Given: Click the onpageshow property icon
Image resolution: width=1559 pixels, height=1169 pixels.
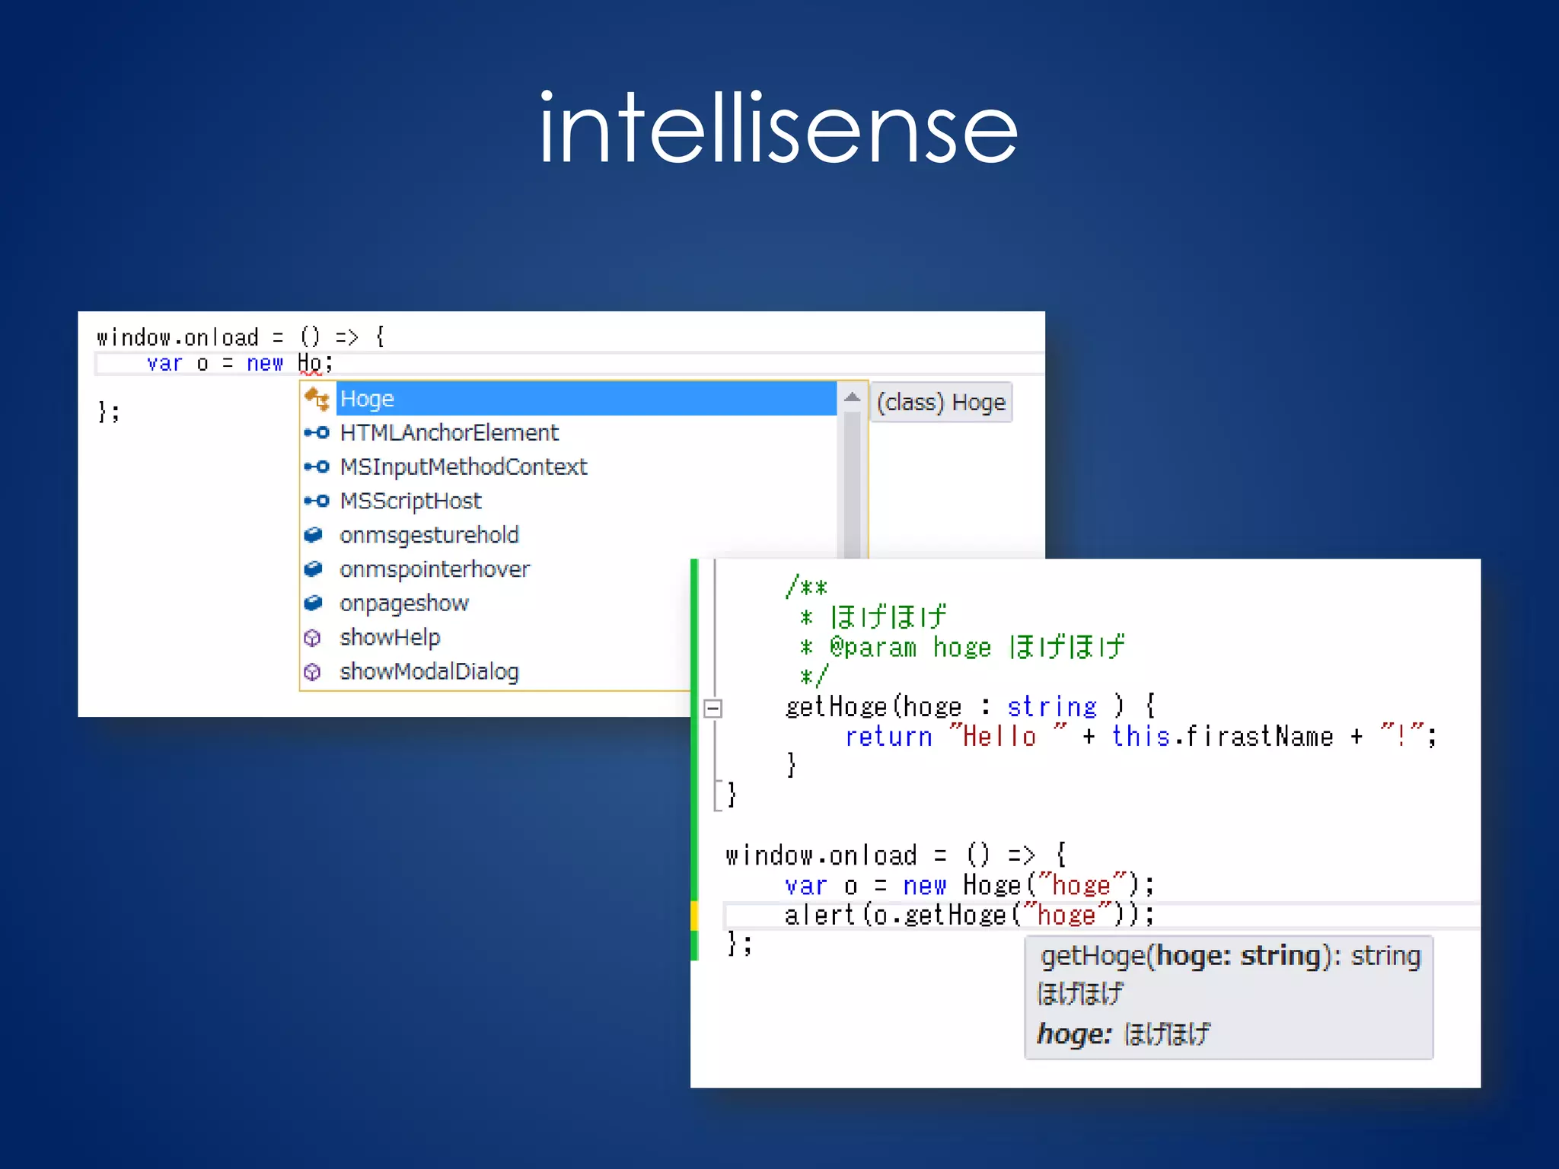Looking at the screenshot, I should tap(314, 604).
